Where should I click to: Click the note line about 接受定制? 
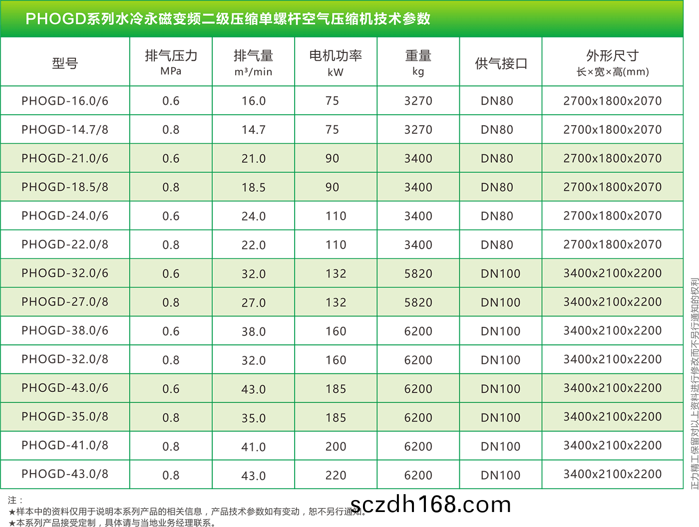point(112,523)
